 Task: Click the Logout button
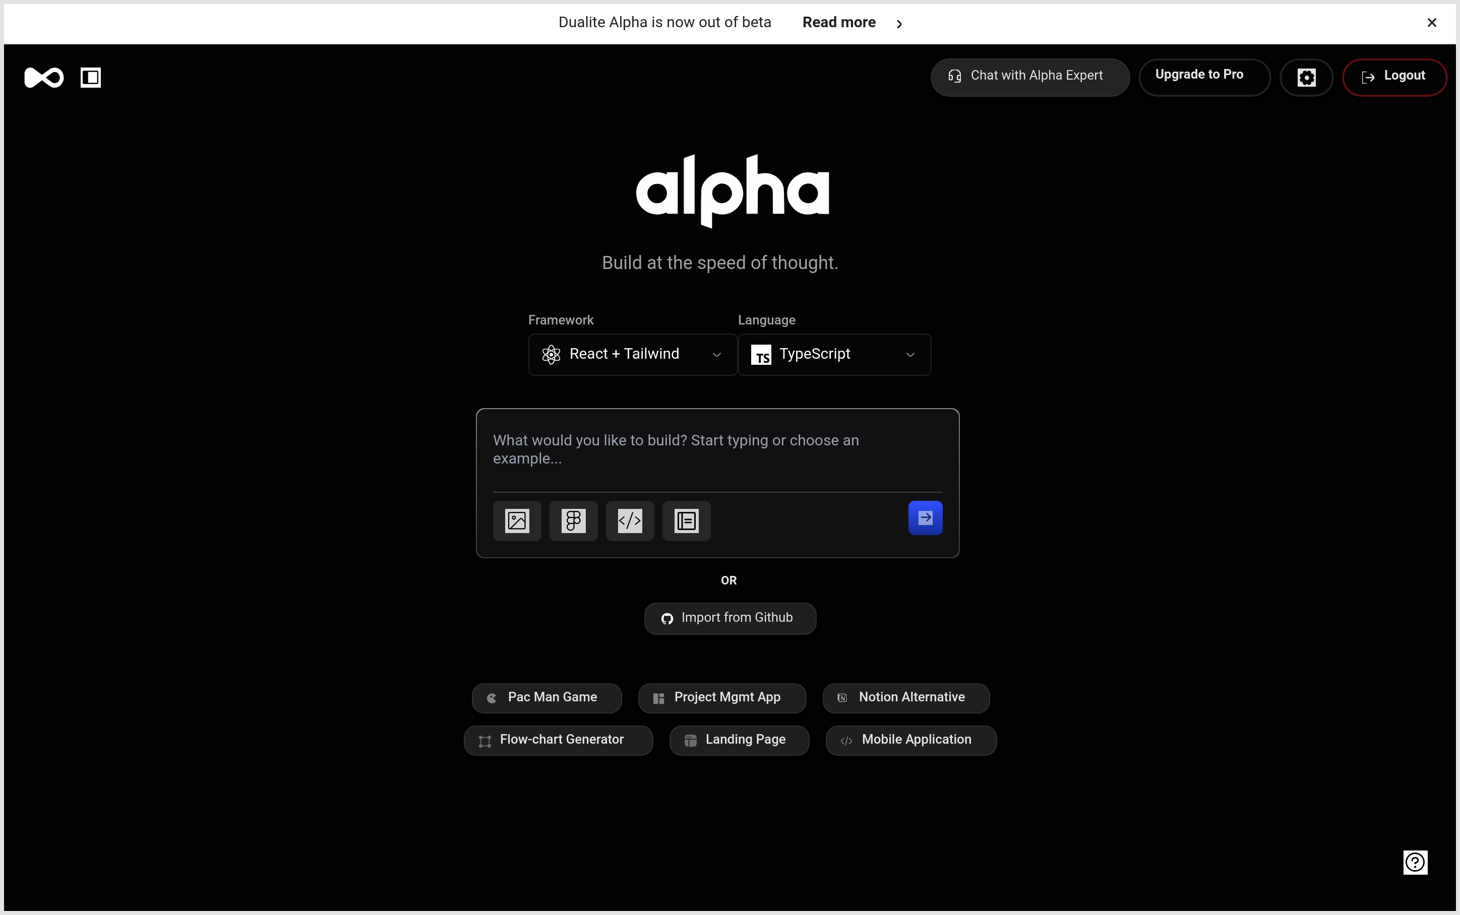click(1394, 76)
